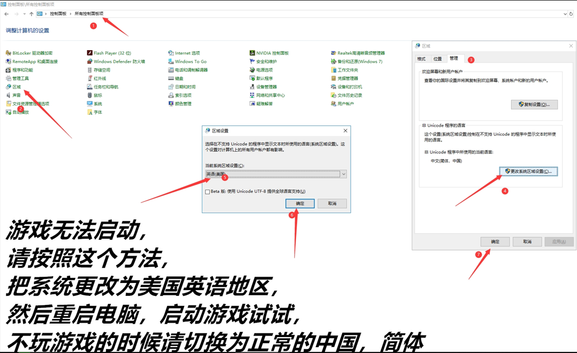This screenshot has height=353, width=577.
Task: Open the 区域 (Region) control panel item
Action: 17,87
